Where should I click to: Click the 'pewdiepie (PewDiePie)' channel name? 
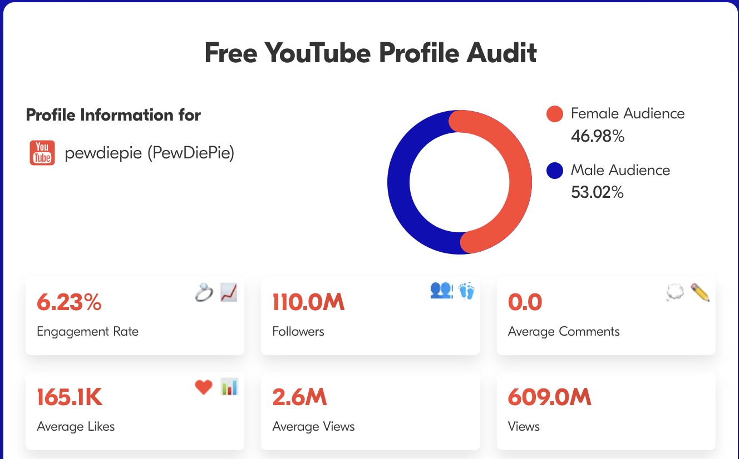coord(150,153)
